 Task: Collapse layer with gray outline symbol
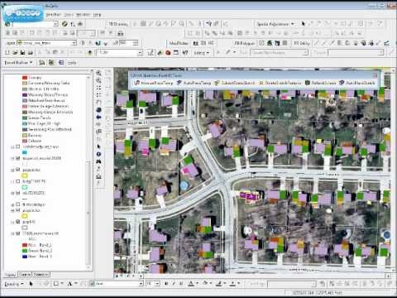point(12,222)
